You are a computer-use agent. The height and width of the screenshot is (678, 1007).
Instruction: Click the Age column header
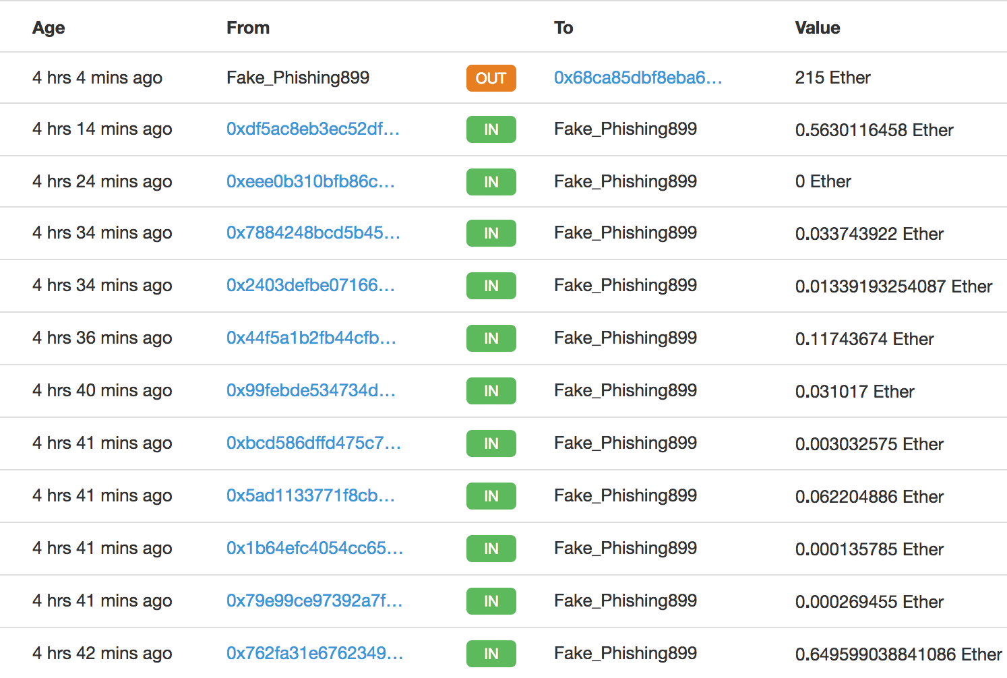pyautogui.click(x=49, y=28)
